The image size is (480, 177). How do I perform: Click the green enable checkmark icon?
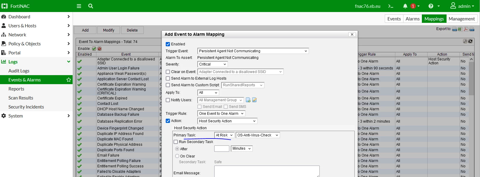click(94, 49)
